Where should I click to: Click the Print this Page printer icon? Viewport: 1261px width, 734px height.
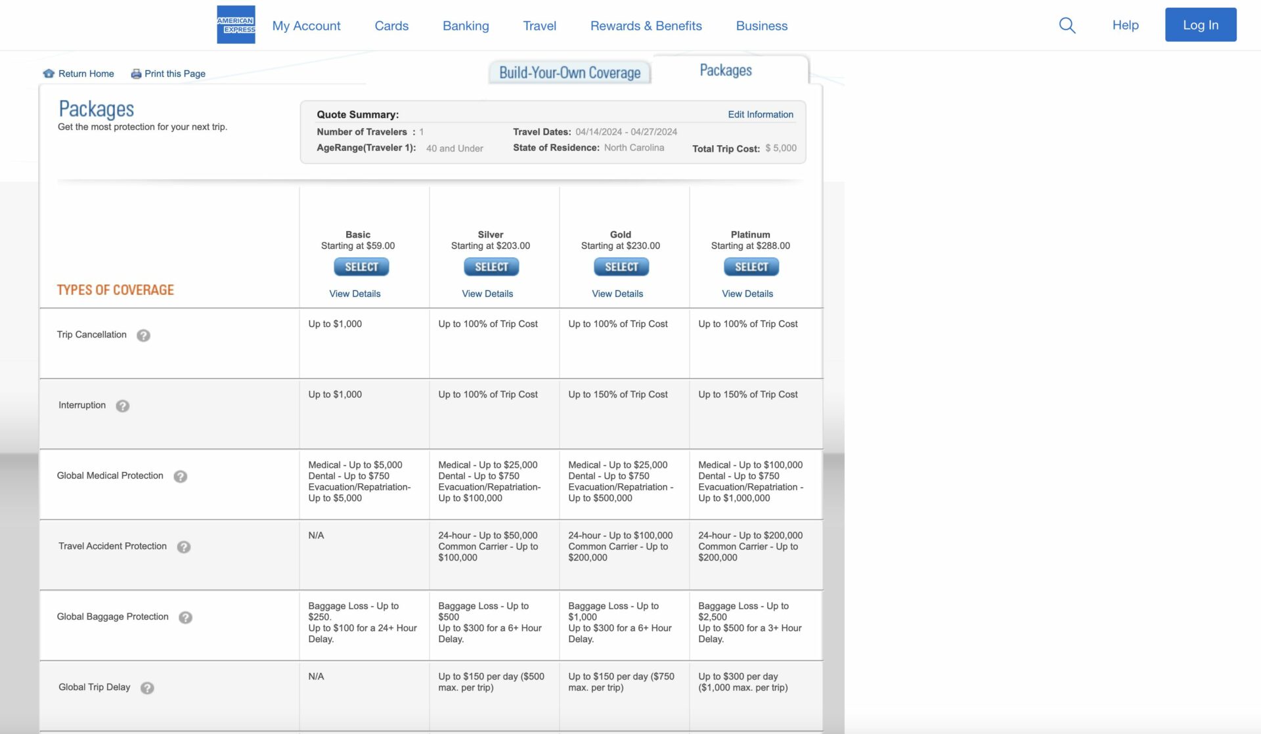click(136, 74)
